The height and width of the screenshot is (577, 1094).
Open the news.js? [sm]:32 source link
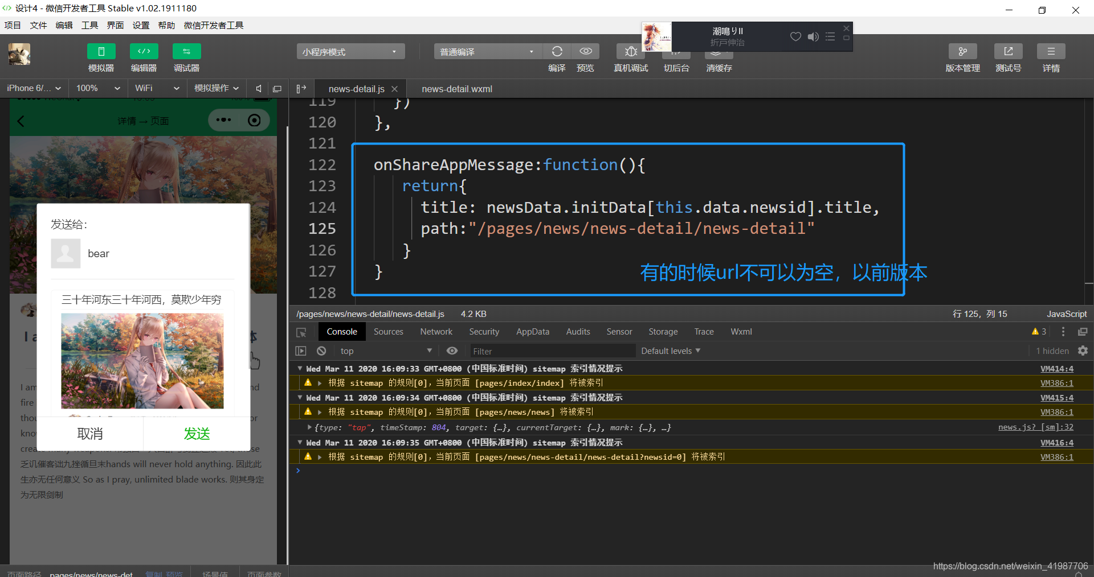(x=1035, y=427)
